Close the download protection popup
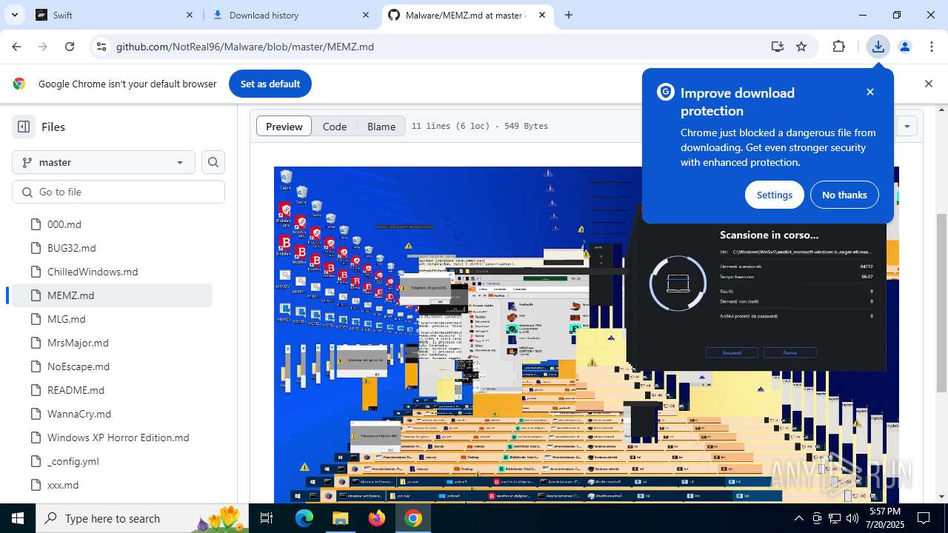Screen dimensions: 948x533 click(870, 92)
